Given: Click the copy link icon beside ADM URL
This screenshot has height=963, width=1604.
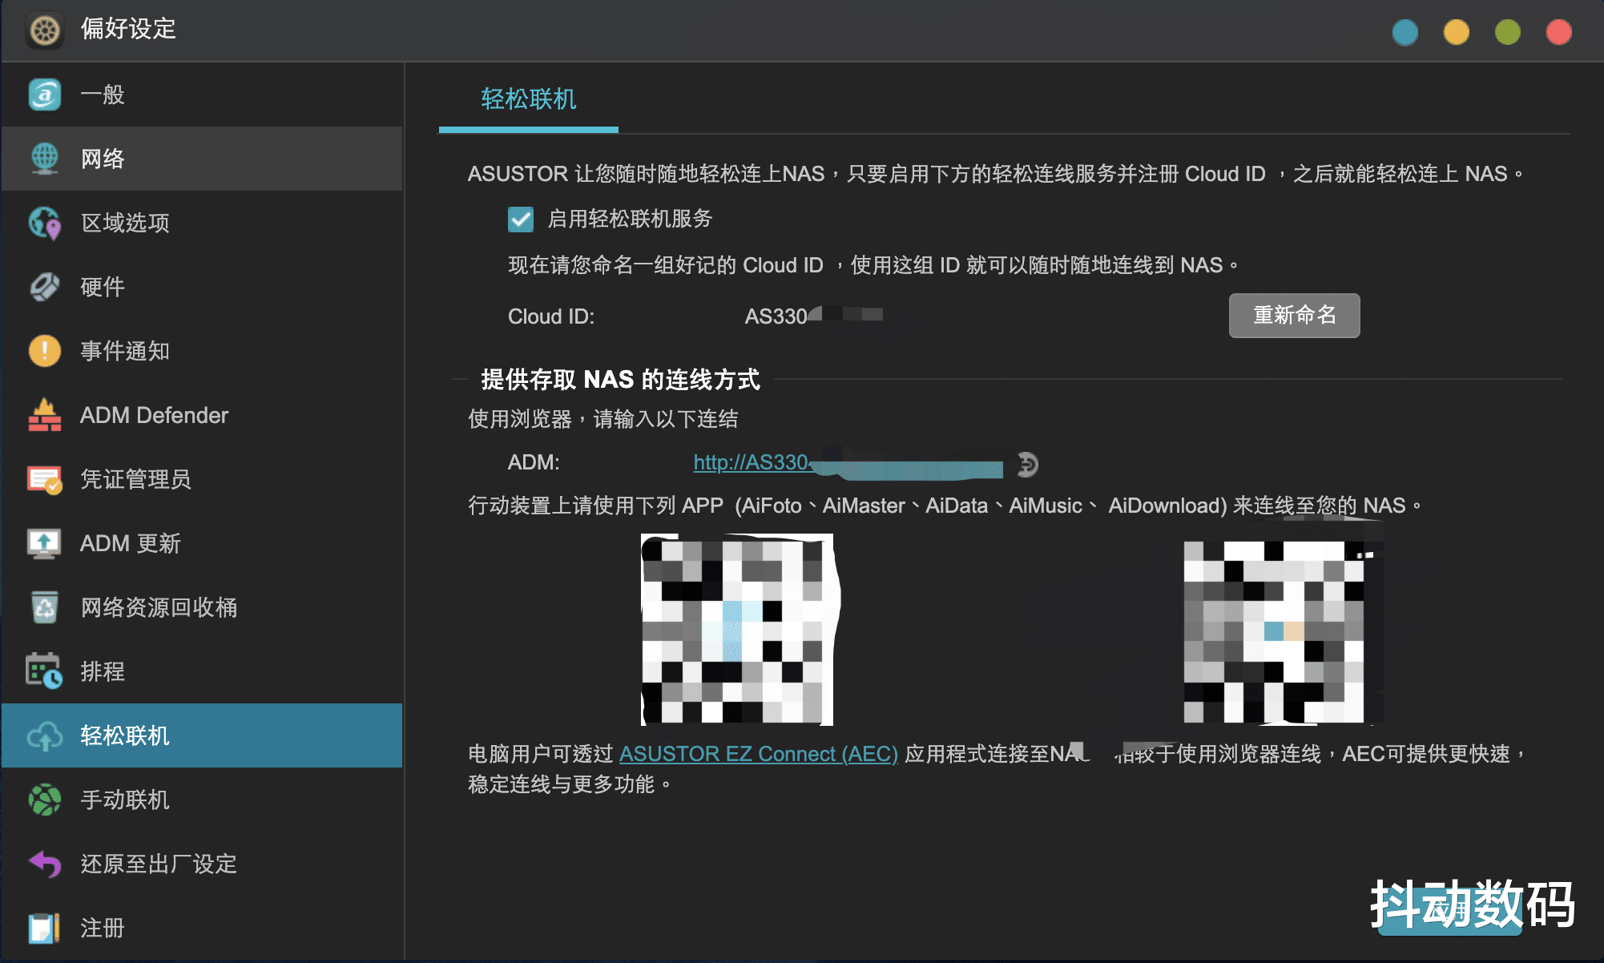Looking at the screenshot, I should 1028,464.
